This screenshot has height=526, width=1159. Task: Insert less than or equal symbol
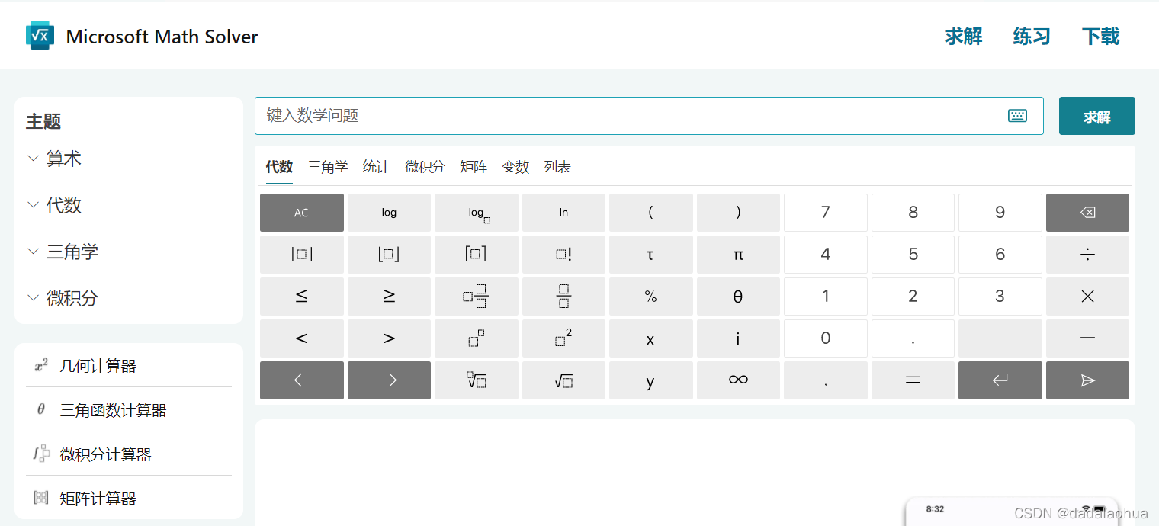pyautogui.click(x=302, y=297)
